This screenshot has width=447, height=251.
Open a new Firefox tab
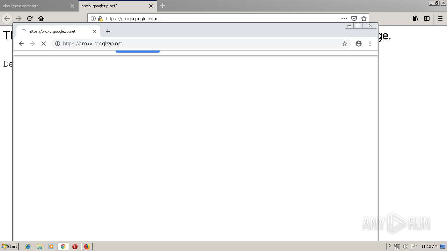point(163,6)
